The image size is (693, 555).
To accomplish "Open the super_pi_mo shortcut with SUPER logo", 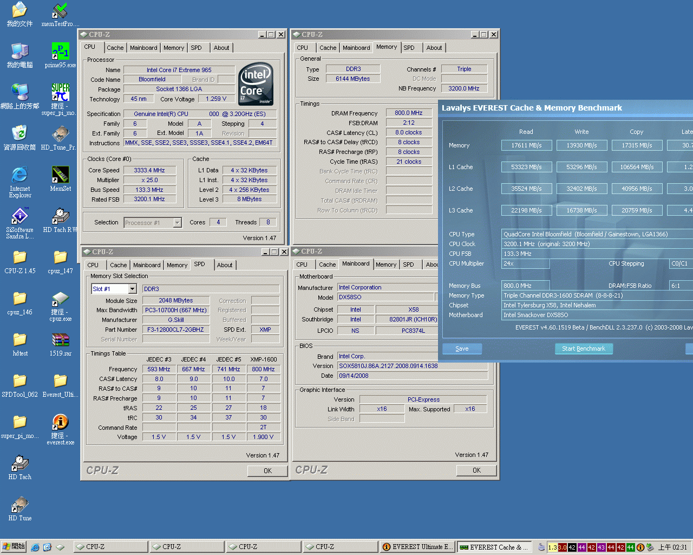I will coord(60,99).
